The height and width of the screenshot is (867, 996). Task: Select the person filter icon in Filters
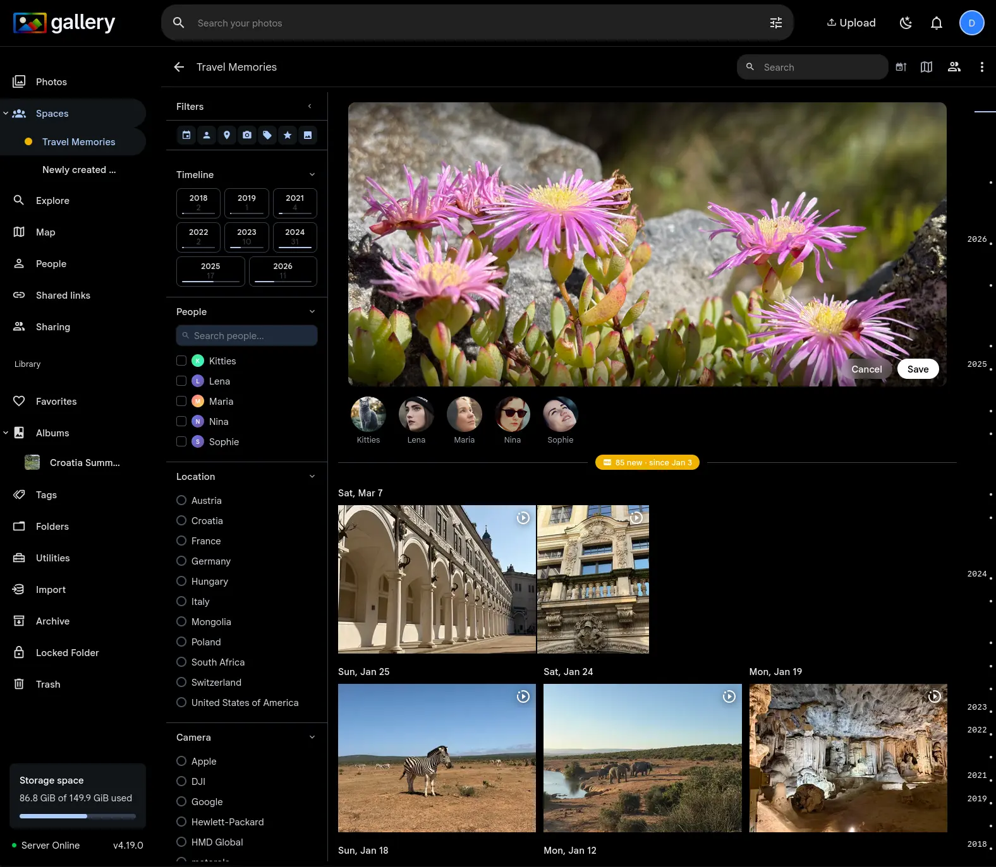(207, 135)
